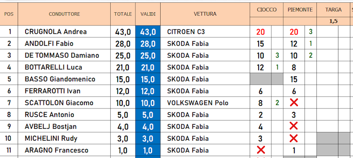The width and height of the screenshot is (353, 158).
Task: Select the POS column header
Action: [x=9, y=14]
